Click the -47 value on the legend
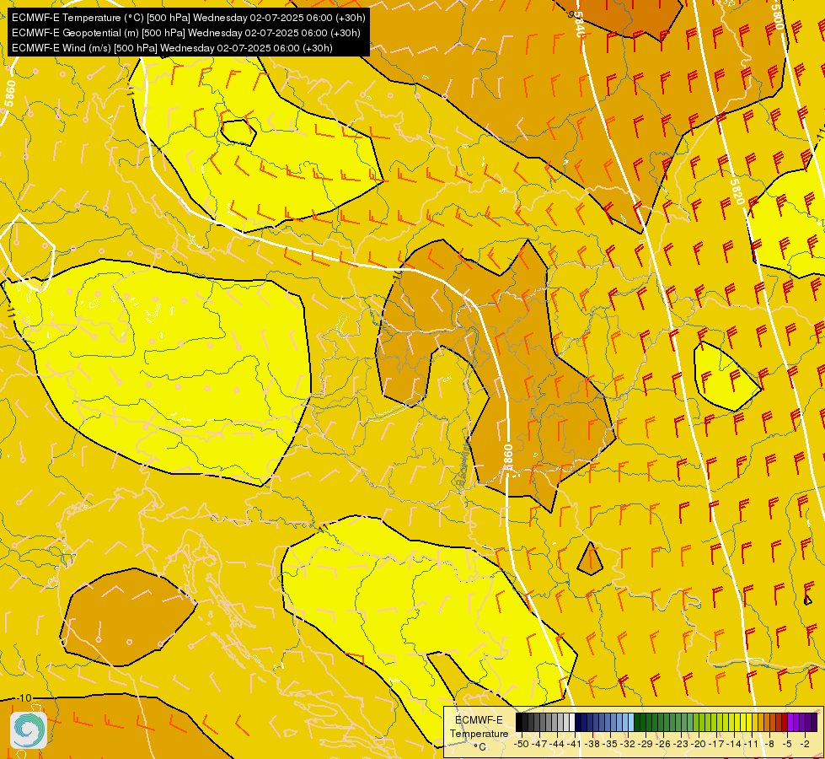 [539, 744]
